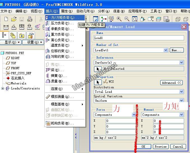Select the TOP datum plane in tree
Screen dimensions: 190x153
[13, 63]
